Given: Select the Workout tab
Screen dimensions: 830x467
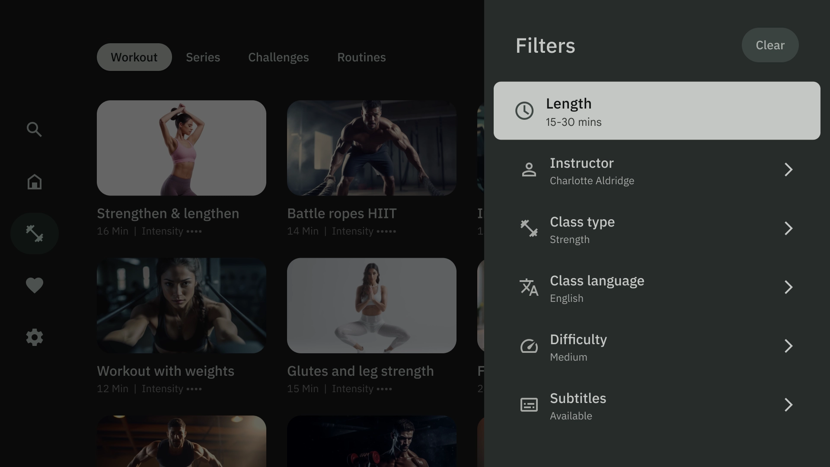Looking at the screenshot, I should (x=134, y=57).
